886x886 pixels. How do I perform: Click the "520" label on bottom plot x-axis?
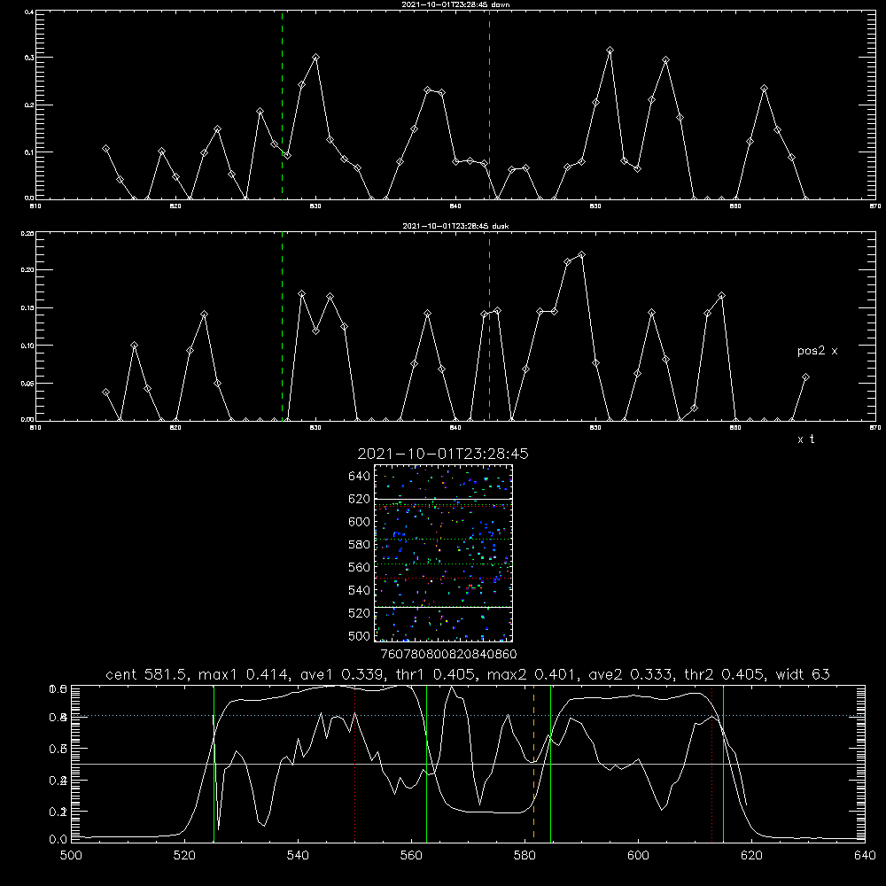point(184,856)
